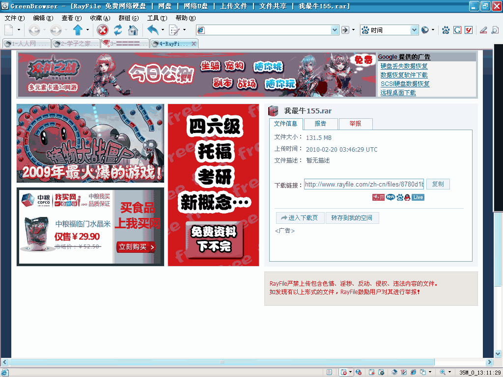This screenshot has height=377, width=503.
Task: Open the Undo closed-page dropdown arrow
Action: 163,30
